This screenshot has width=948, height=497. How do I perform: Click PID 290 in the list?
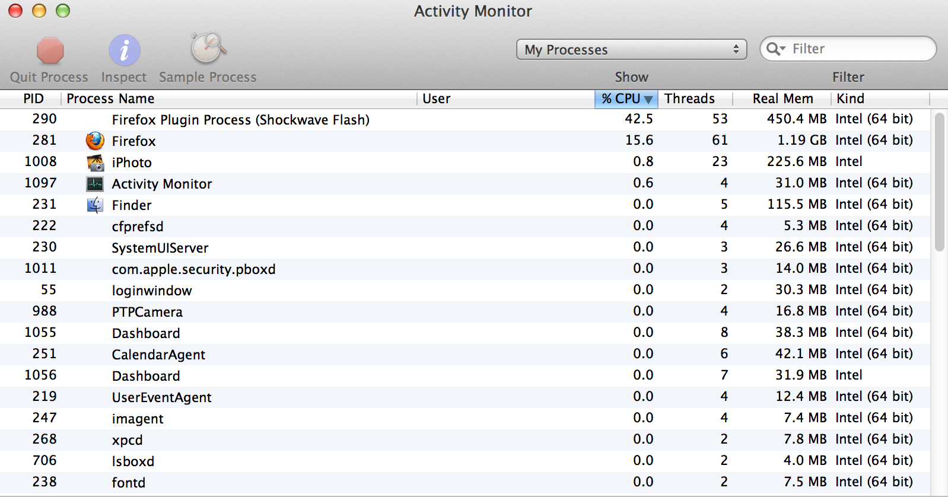click(44, 119)
